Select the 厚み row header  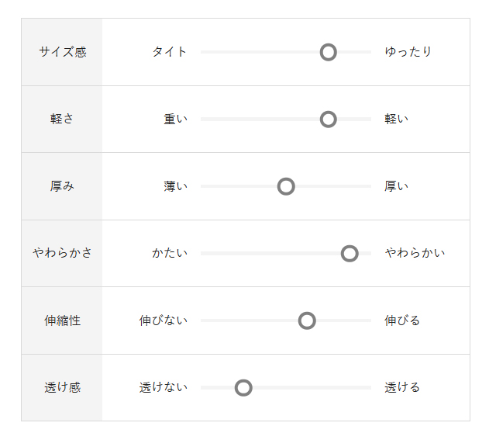point(62,186)
